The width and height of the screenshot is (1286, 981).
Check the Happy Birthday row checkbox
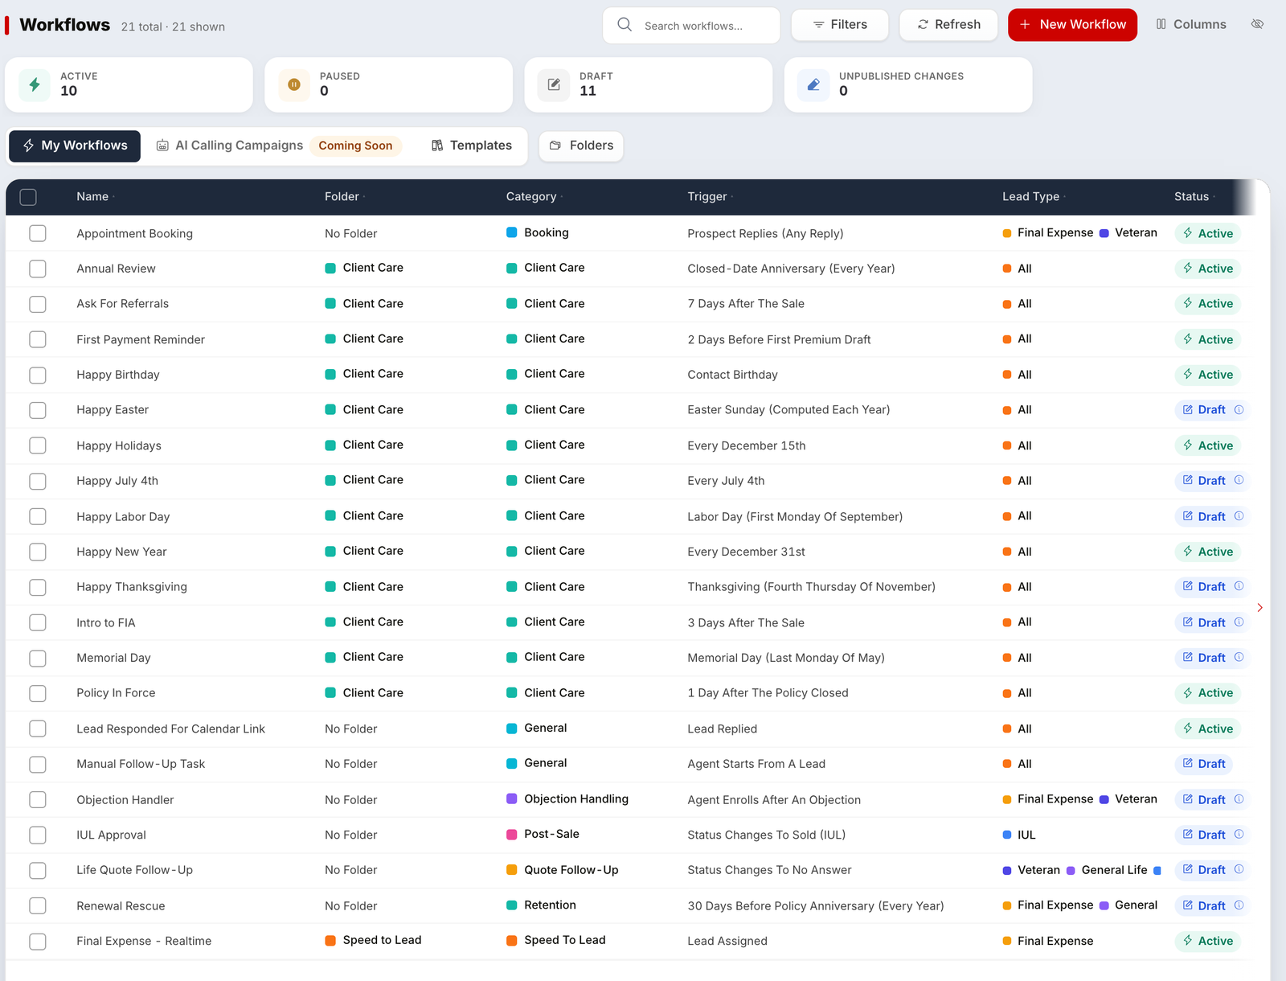coord(38,375)
